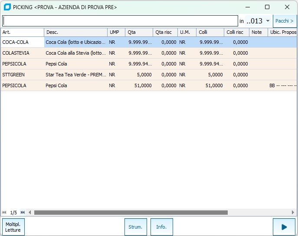The height and width of the screenshot is (236, 298).
Task: Jump to last record navigation icon
Action: [x=23, y=213]
